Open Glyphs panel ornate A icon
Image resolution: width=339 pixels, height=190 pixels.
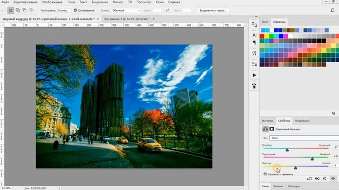[x=254, y=53]
